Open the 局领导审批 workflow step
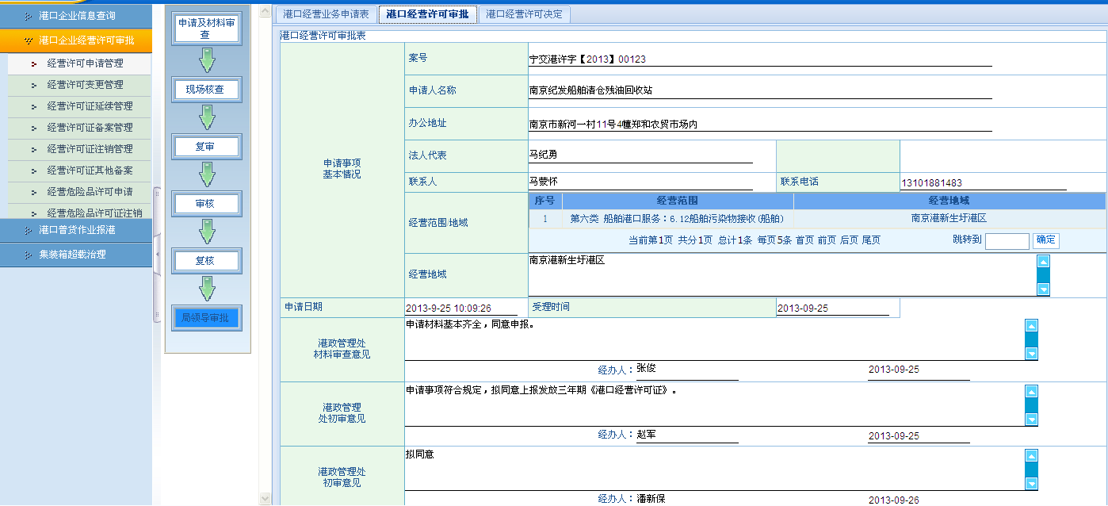 [206, 318]
